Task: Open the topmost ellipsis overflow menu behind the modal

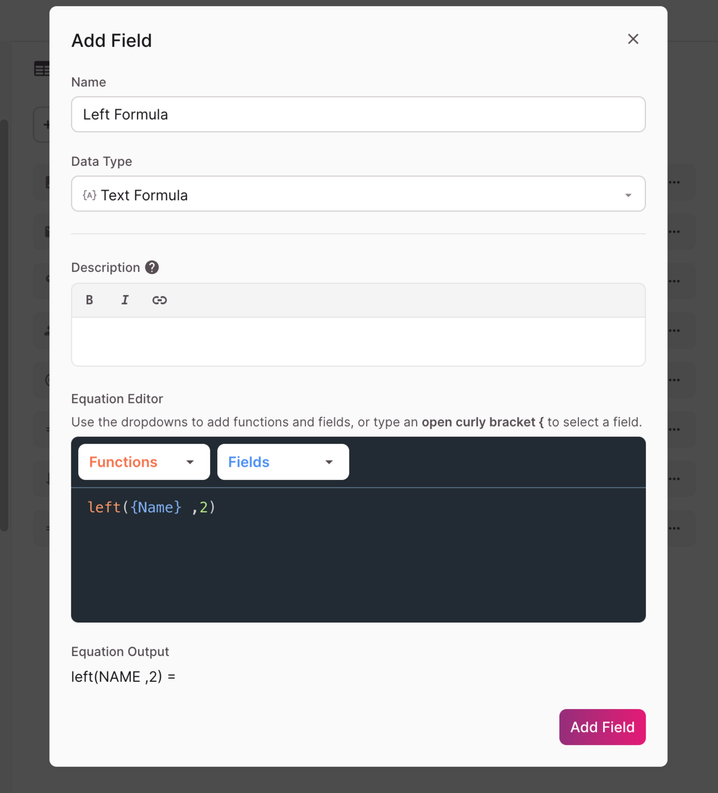Action: (675, 182)
